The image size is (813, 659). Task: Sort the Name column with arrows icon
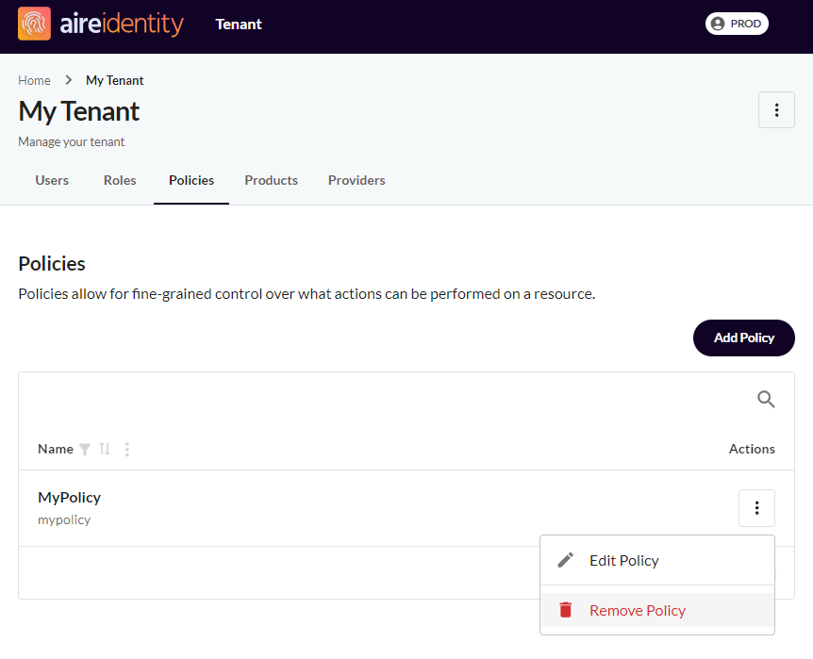pyautogui.click(x=105, y=449)
